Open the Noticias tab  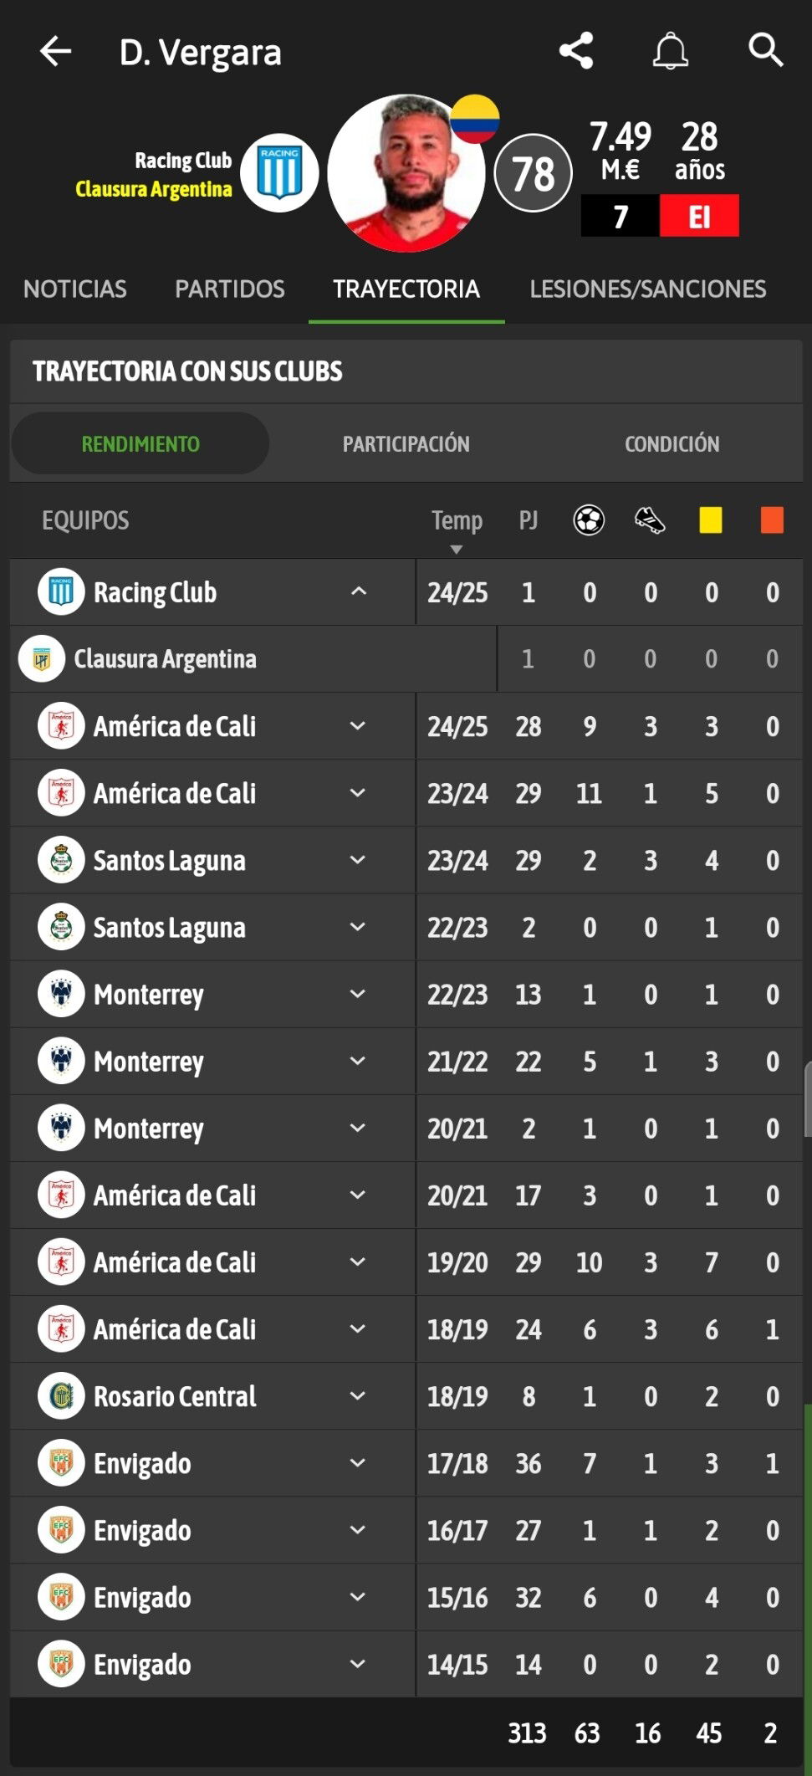pos(75,289)
